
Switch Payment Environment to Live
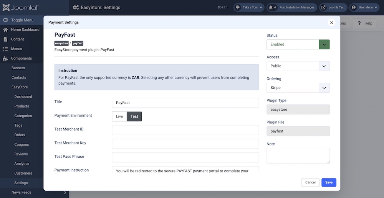pyautogui.click(x=119, y=116)
